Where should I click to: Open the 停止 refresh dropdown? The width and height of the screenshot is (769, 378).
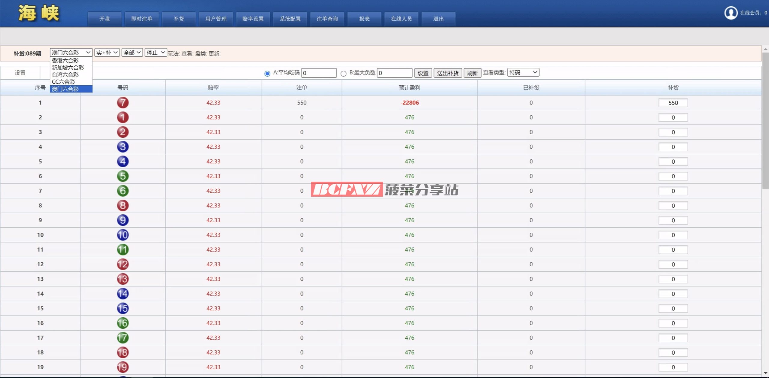coord(156,53)
